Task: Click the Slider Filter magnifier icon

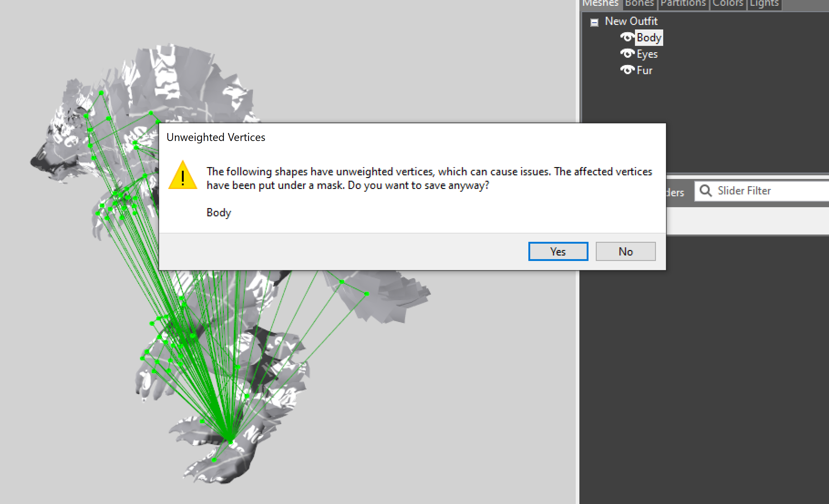Action: [x=705, y=191]
